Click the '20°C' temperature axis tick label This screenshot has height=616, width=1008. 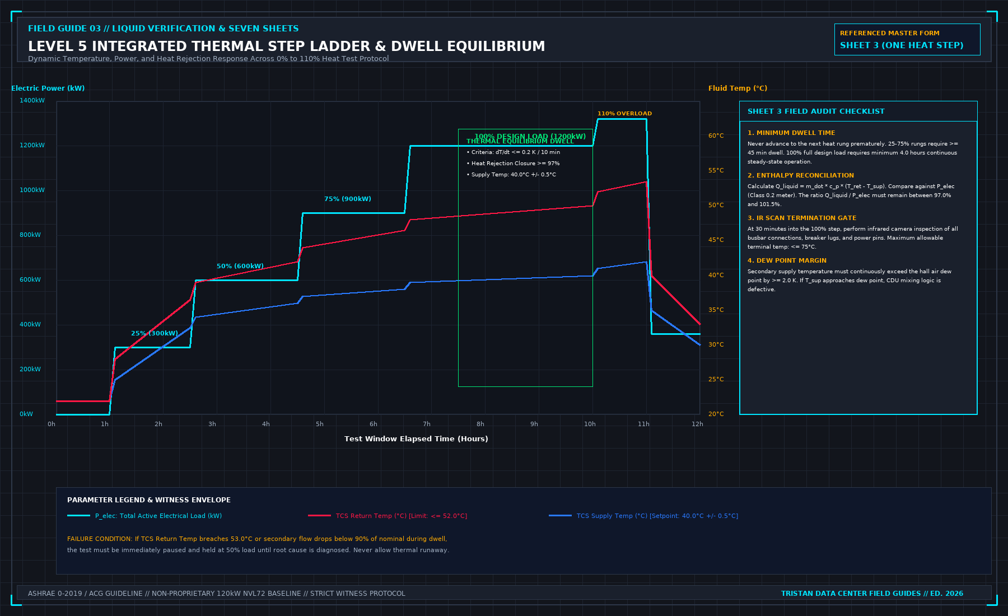(x=716, y=414)
